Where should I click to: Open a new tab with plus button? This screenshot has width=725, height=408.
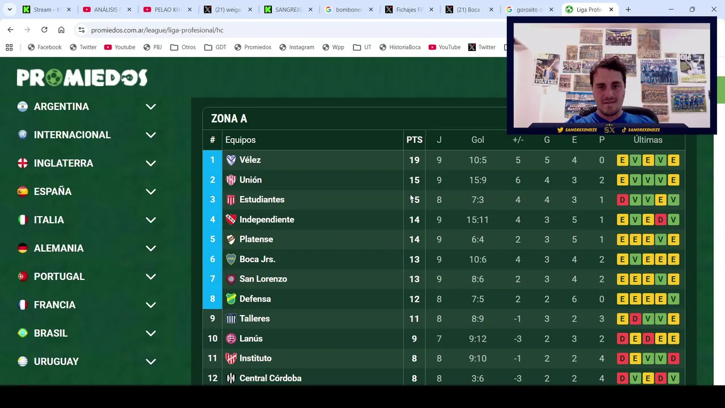point(628,10)
